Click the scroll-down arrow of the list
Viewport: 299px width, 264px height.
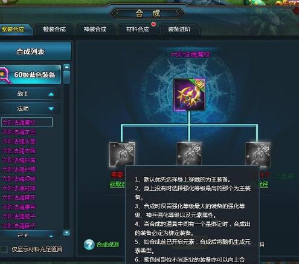point(66,233)
